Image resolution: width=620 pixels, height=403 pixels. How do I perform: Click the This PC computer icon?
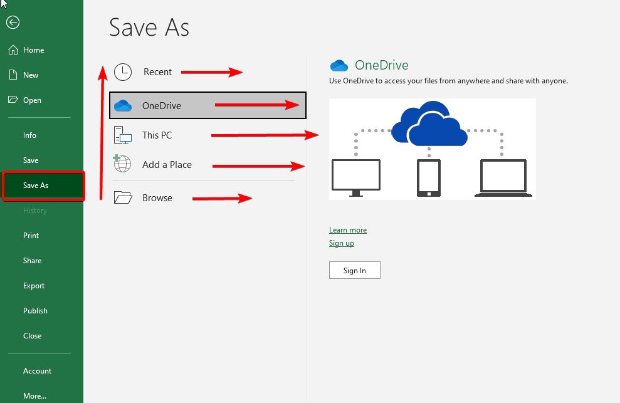point(123,135)
